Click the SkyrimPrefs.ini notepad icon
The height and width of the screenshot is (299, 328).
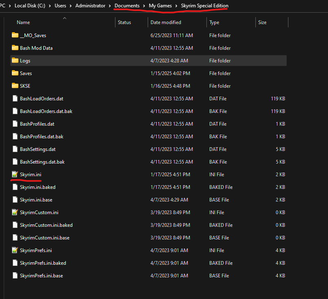coord(15,250)
